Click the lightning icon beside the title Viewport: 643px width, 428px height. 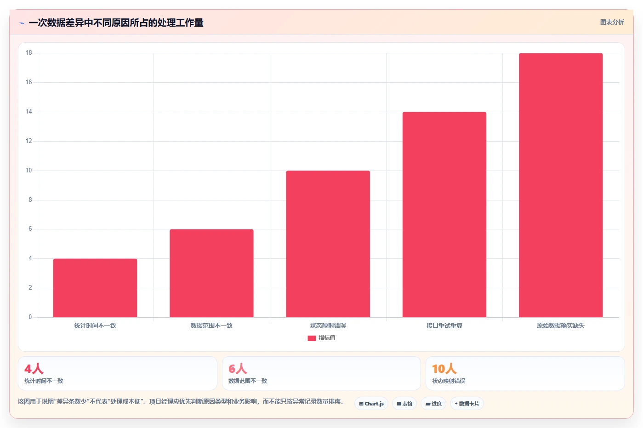pos(22,23)
